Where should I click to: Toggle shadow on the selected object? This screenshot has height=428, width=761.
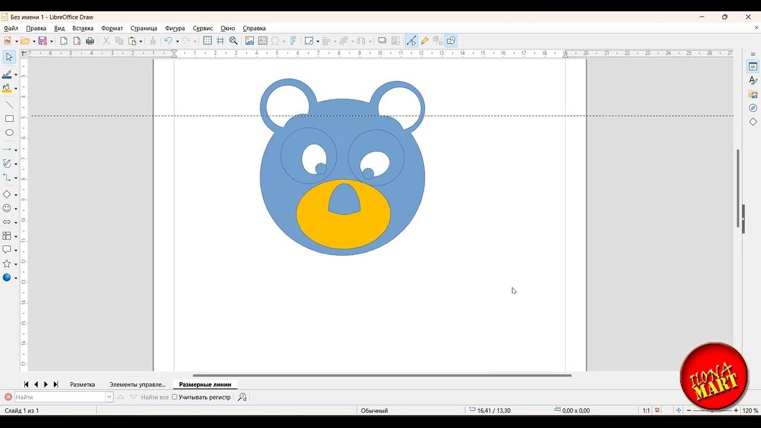(x=382, y=41)
